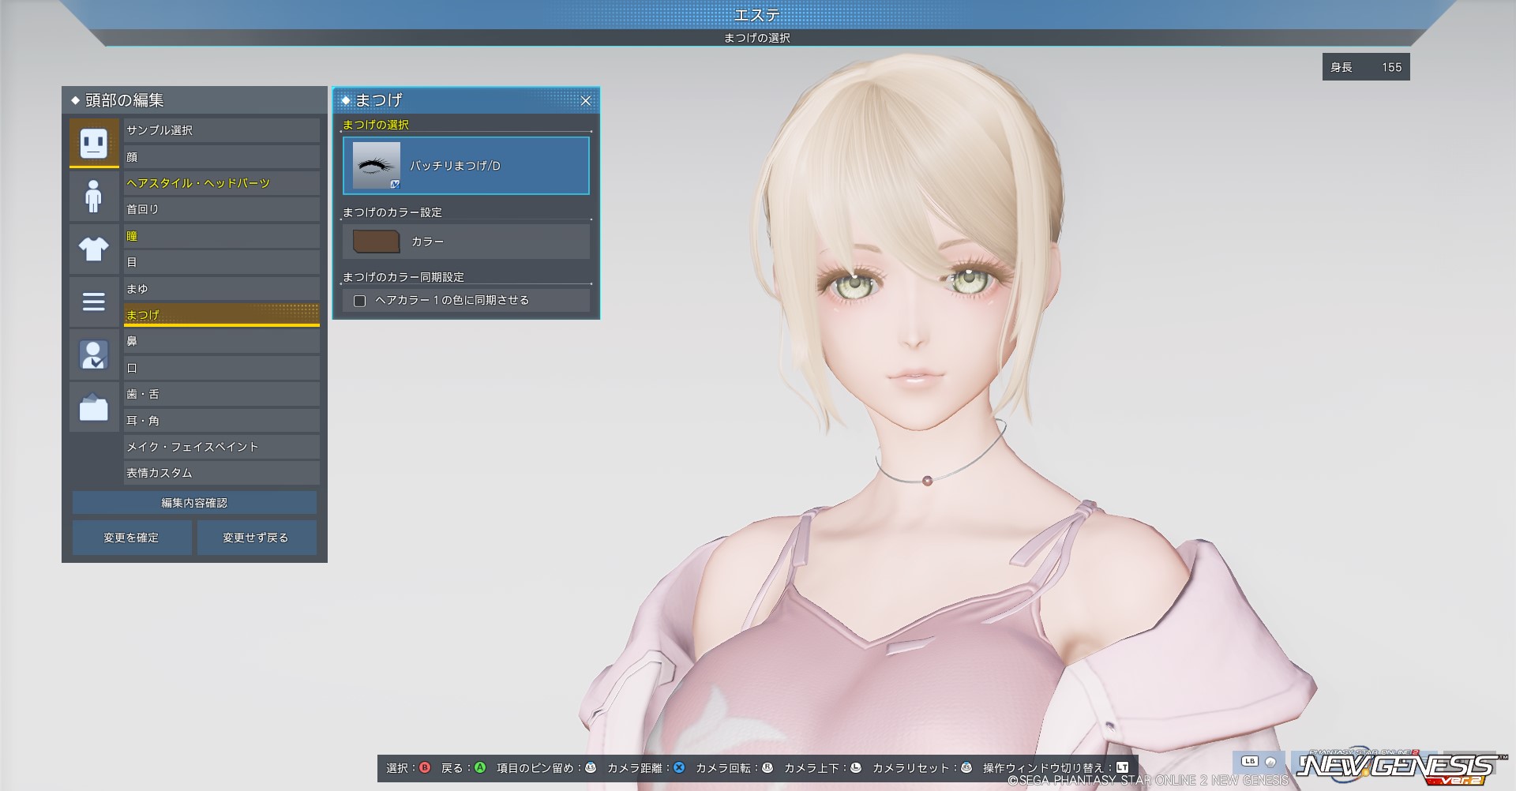Click the camera up-down stick icon
1516x791 pixels.
856,767
